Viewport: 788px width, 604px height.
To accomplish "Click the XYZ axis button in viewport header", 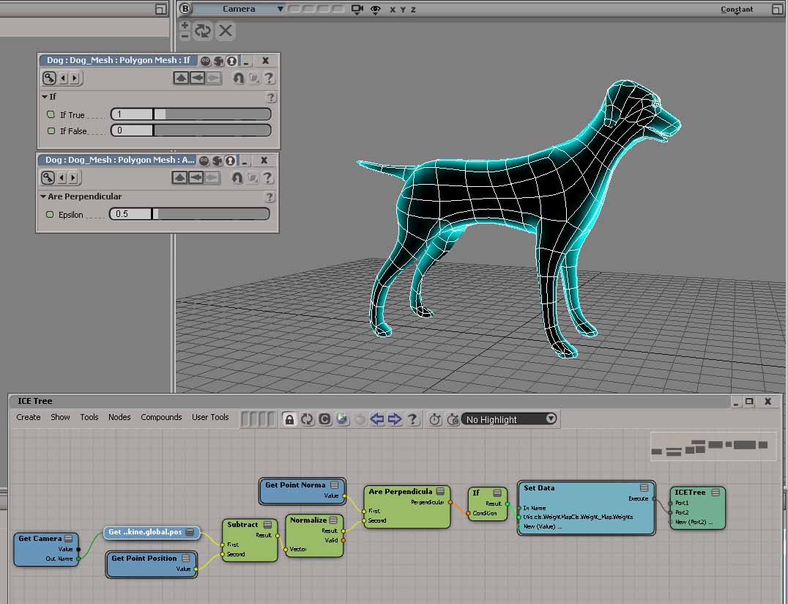I will click(x=403, y=10).
